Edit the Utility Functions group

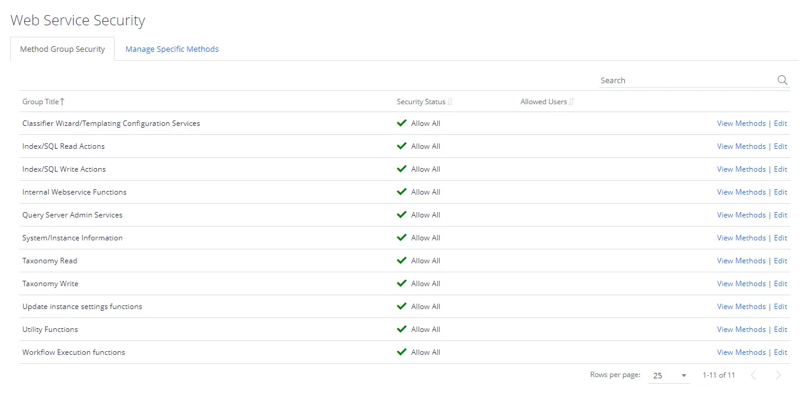click(x=780, y=330)
